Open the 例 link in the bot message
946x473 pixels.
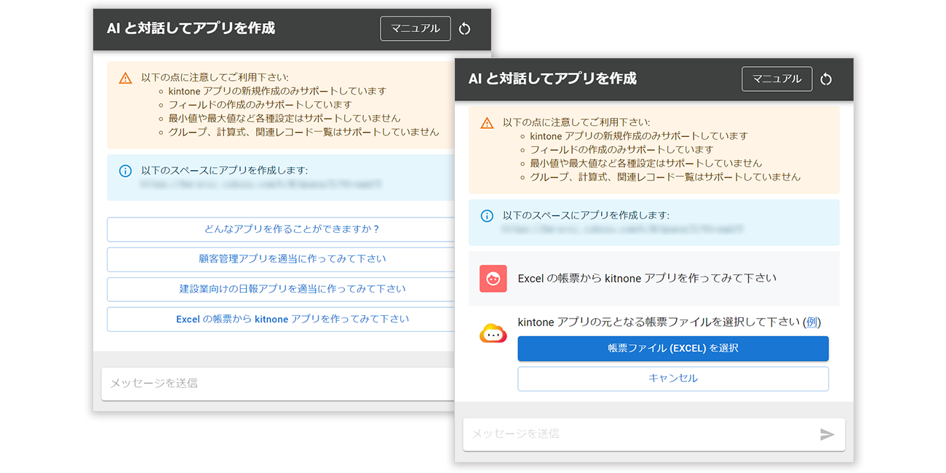(811, 322)
